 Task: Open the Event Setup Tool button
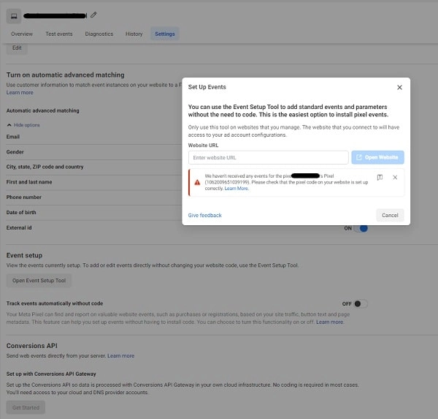point(39,281)
